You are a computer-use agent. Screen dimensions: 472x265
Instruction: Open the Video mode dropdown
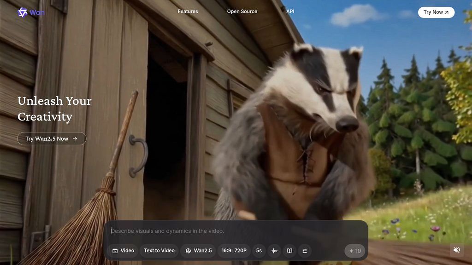point(123,251)
